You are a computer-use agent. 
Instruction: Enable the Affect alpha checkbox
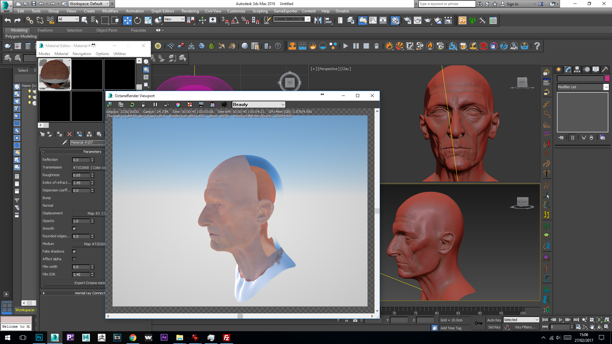74,259
